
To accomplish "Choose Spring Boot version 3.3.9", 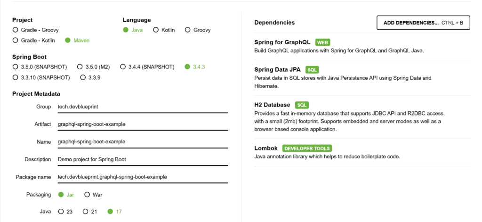I will tap(83, 77).
